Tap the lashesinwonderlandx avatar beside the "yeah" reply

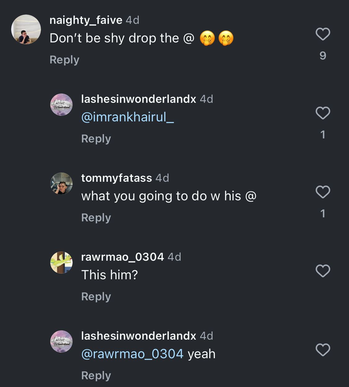point(61,341)
